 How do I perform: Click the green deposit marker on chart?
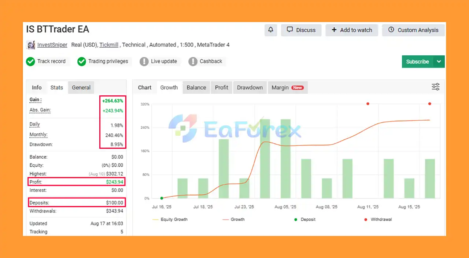(x=162, y=198)
